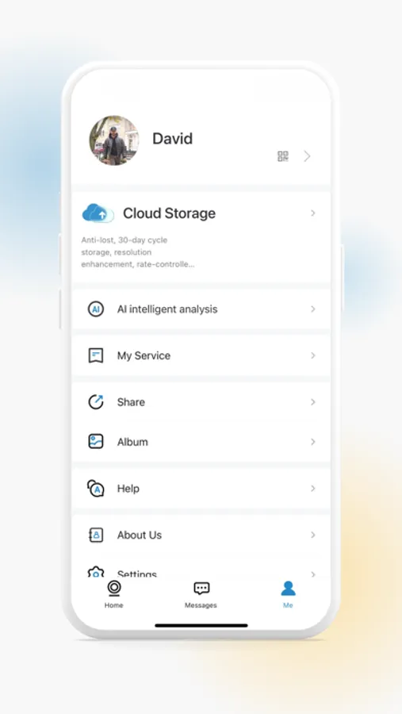
Task: Tap the AI intelligent analysis icon
Action: (96, 309)
